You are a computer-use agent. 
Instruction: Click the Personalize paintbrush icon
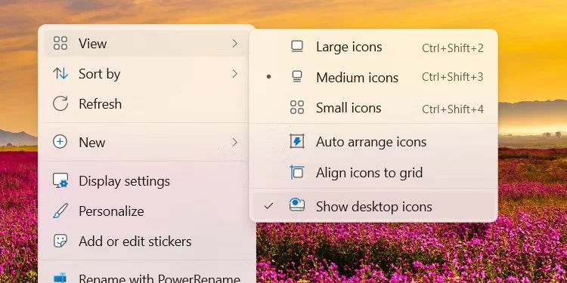pos(60,211)
